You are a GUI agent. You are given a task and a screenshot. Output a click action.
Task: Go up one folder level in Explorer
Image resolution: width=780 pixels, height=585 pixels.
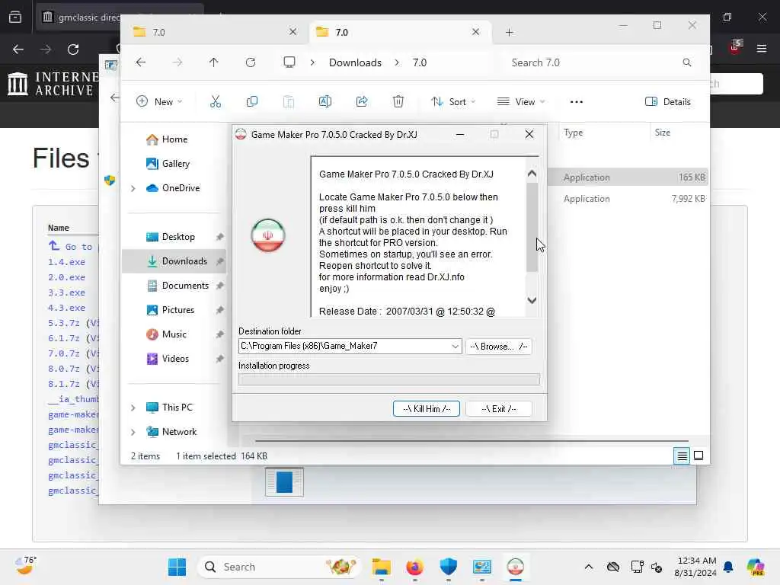(213, 62)
